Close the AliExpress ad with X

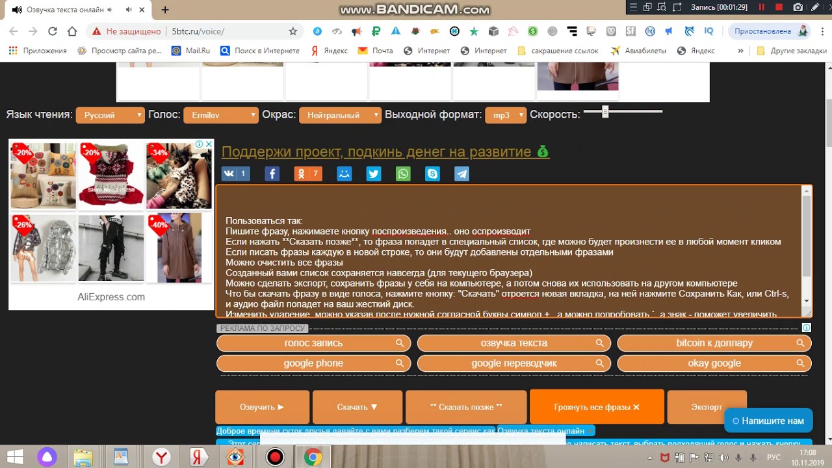209,144
